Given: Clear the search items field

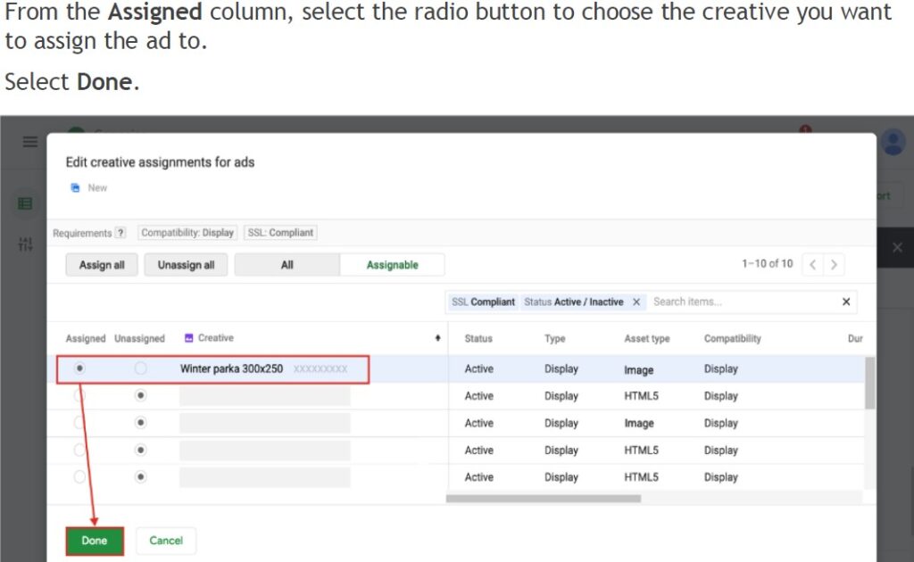Looking at the screenshot, I should 846,302.
